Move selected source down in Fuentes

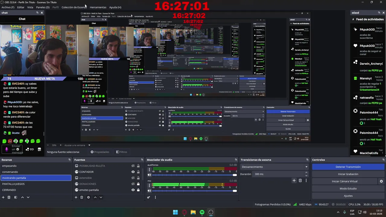click(101, 197)
